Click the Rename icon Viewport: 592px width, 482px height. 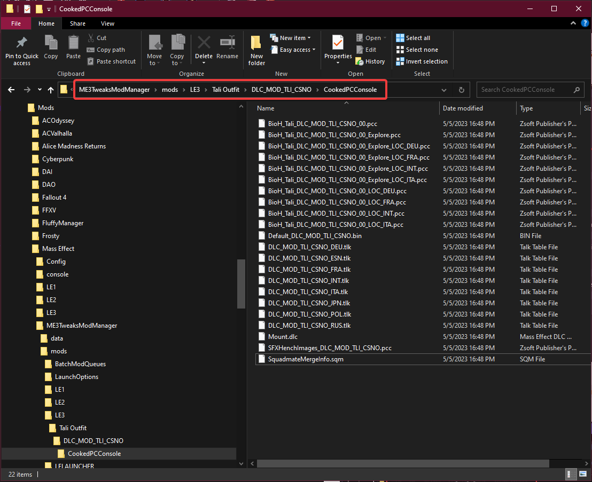(227, 42)
